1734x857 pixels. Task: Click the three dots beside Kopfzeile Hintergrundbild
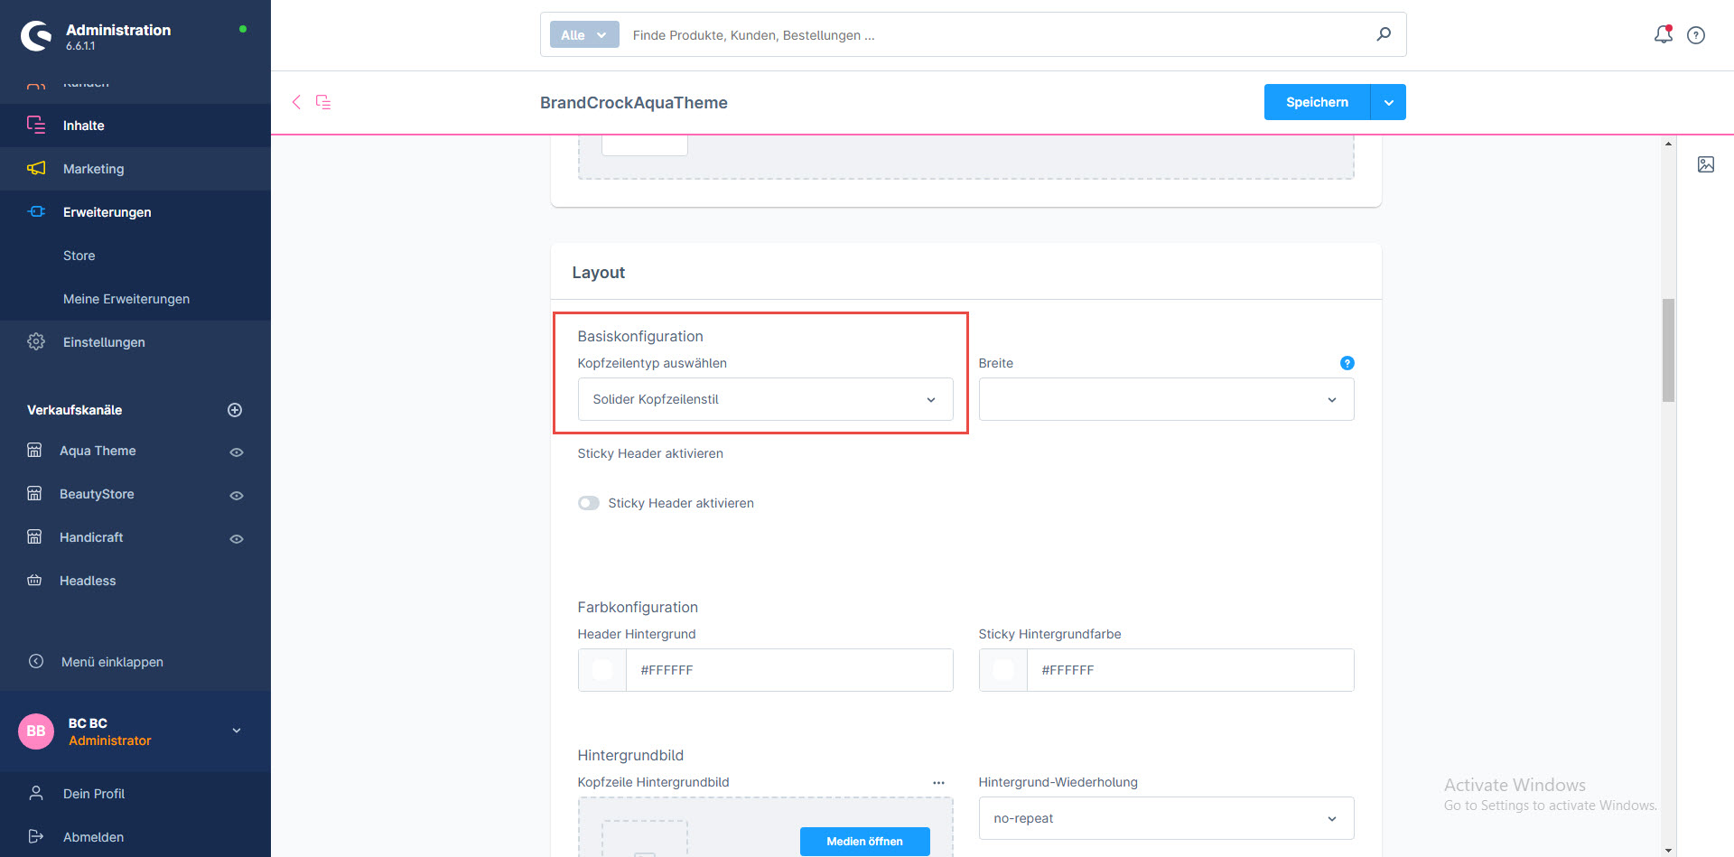click(938, 783)
